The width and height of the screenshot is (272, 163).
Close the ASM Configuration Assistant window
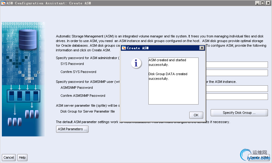(268, 3)
